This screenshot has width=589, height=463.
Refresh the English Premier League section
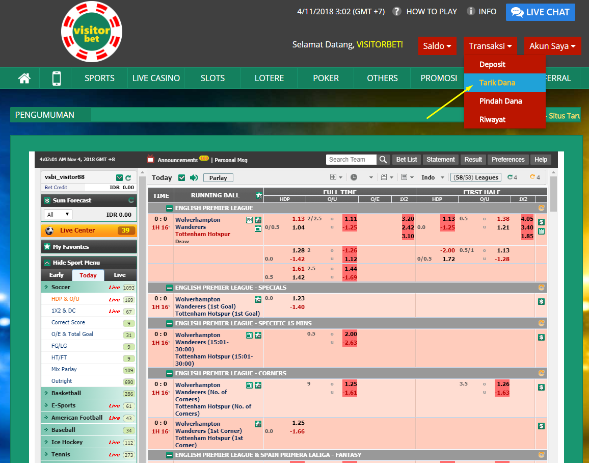click(541, 208)
